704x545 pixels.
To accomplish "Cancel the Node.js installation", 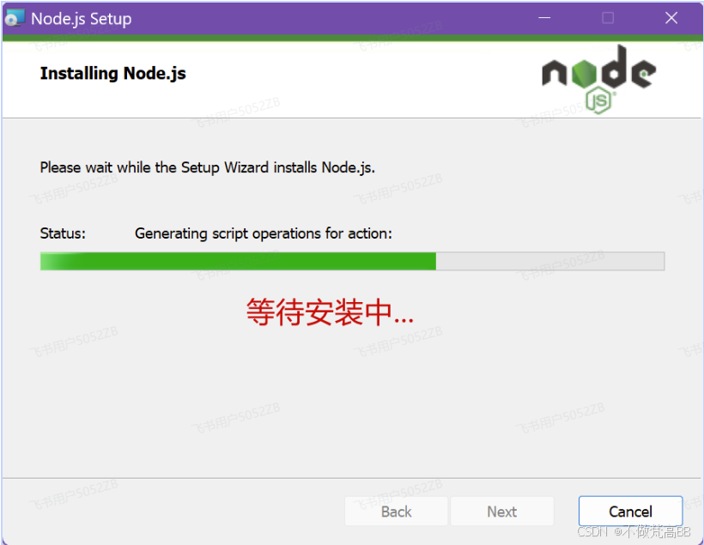I will coord(630,512).
